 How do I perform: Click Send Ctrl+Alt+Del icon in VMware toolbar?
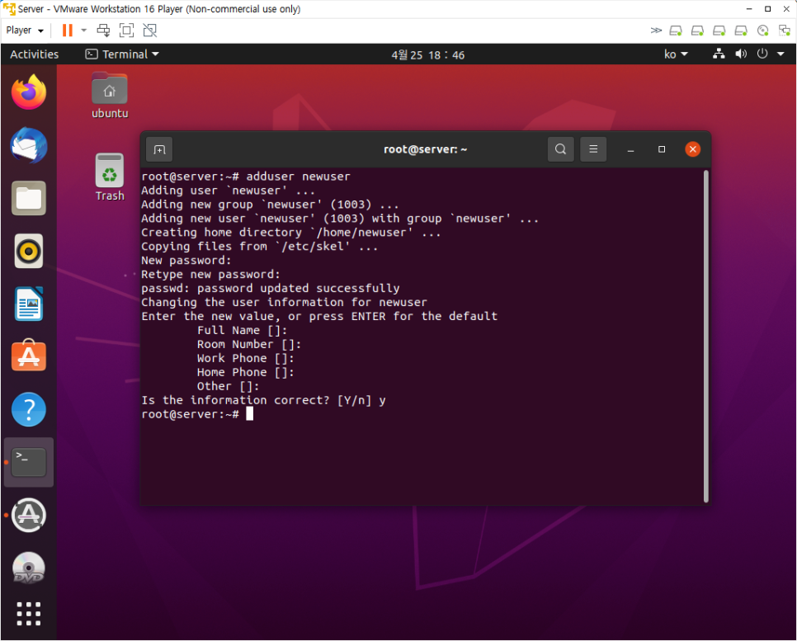pos(104,31)
